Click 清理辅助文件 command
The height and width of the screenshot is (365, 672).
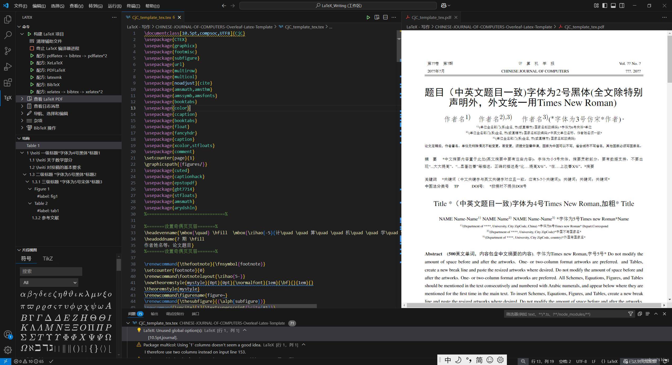pyautogui.click(x=49, y=41)
